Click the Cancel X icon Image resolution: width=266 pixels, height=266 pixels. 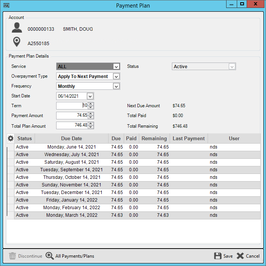pyautogui.click(x=240, y=256)
